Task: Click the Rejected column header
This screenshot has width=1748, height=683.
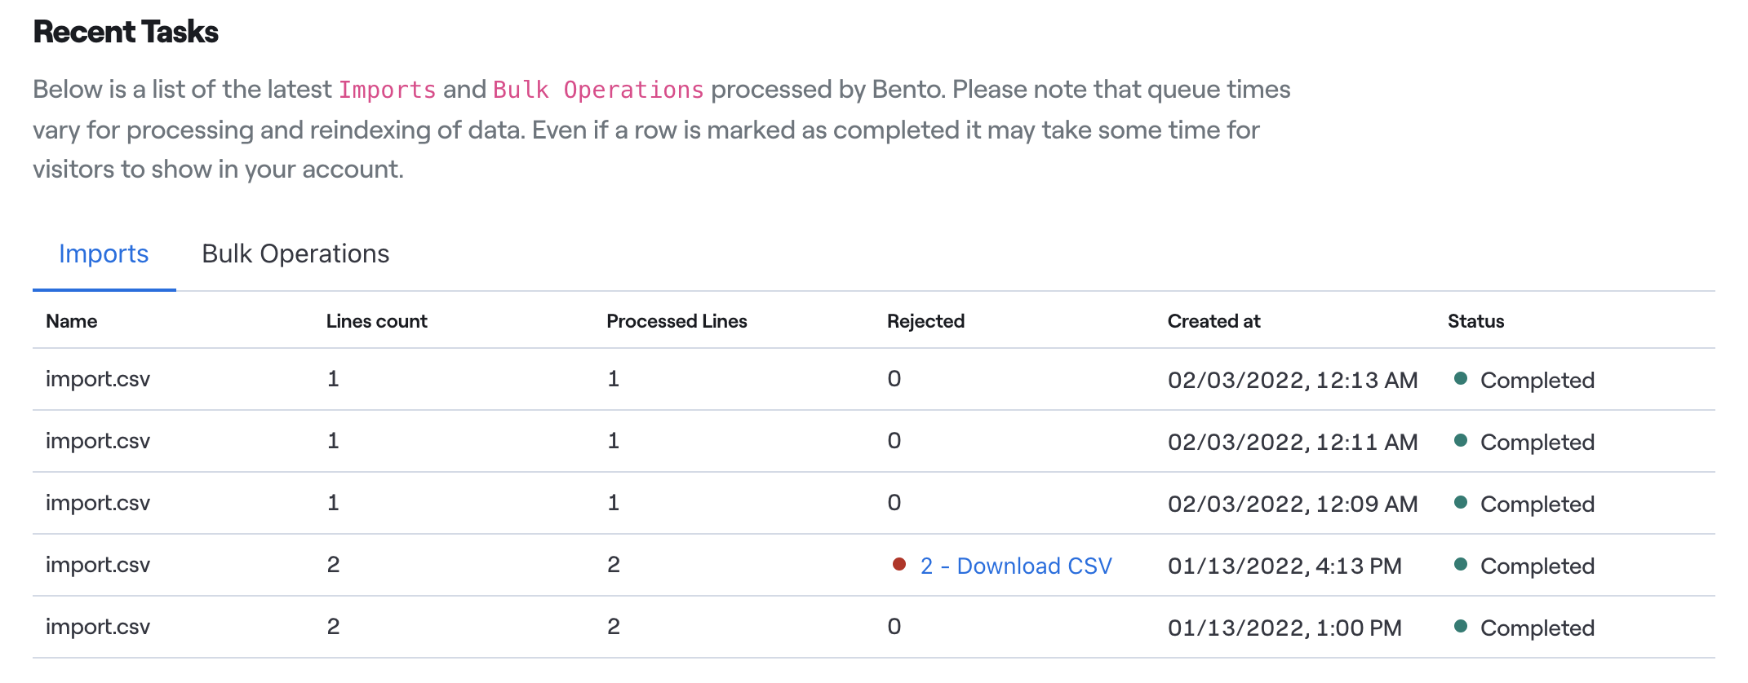Action: (925, 321)
